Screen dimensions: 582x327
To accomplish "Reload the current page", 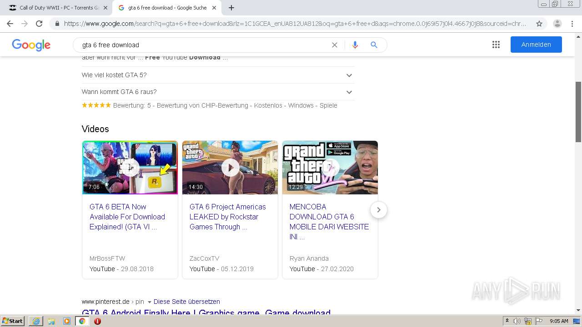I will (39, 24).
